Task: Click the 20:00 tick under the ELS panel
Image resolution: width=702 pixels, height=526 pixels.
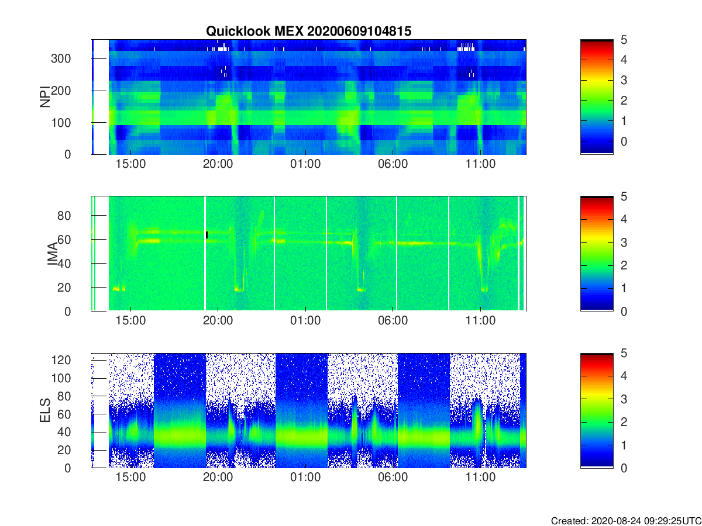Action: (x=218, y=477)
